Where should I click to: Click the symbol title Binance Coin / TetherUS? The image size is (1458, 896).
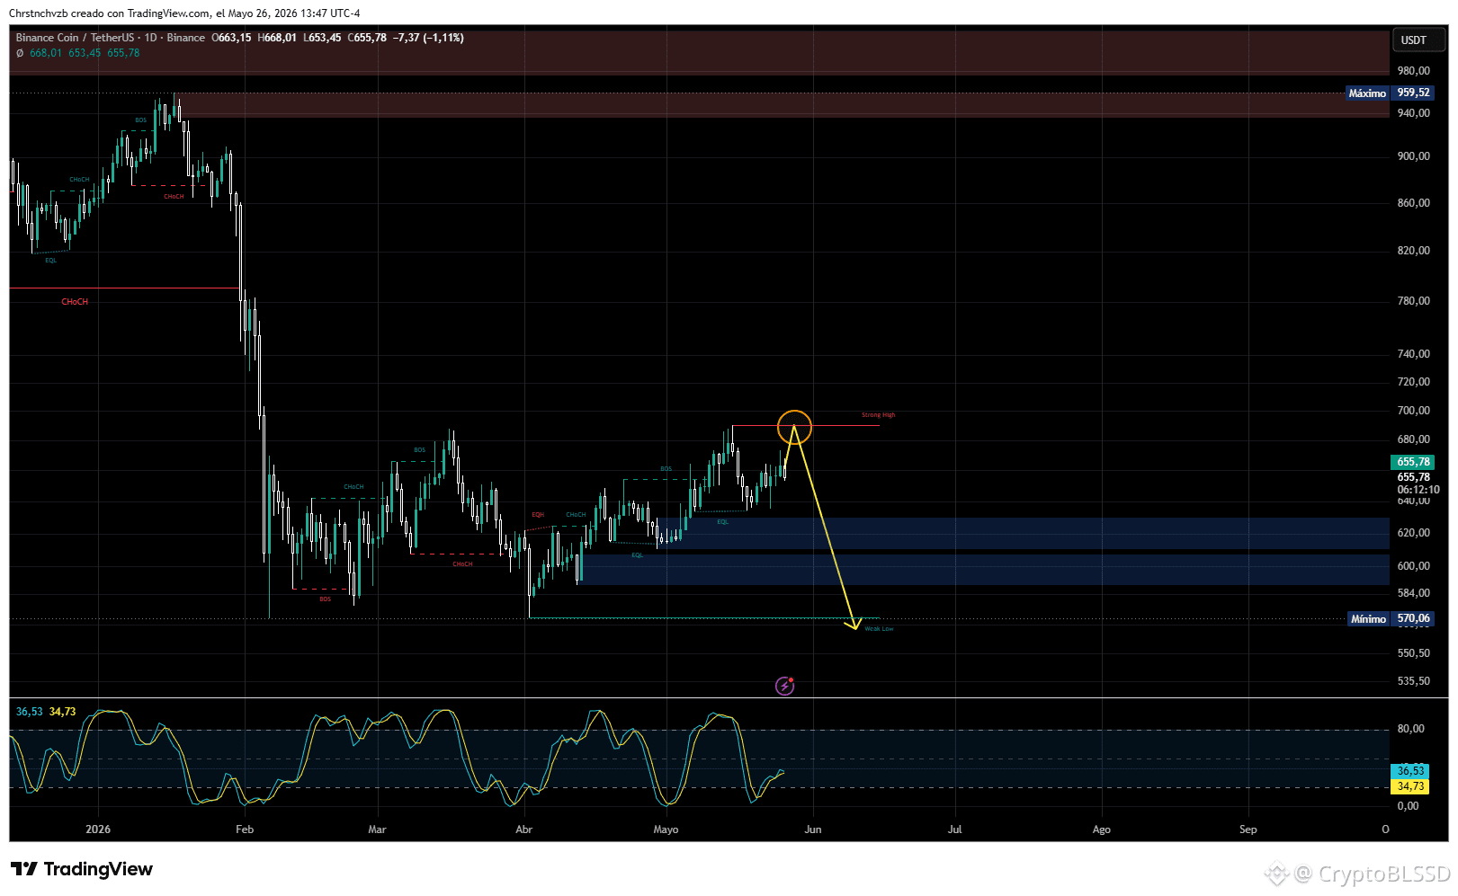[75, 38]
